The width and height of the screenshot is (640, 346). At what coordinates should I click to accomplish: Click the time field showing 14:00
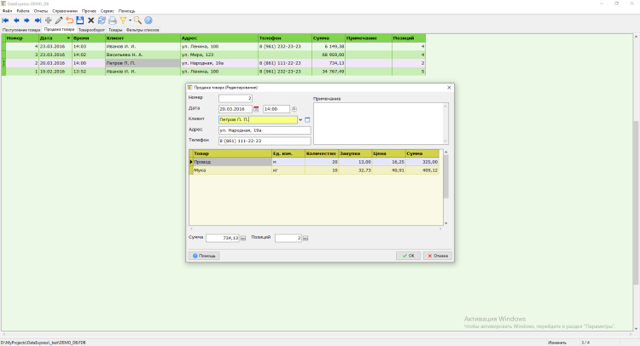coord(276,109)
